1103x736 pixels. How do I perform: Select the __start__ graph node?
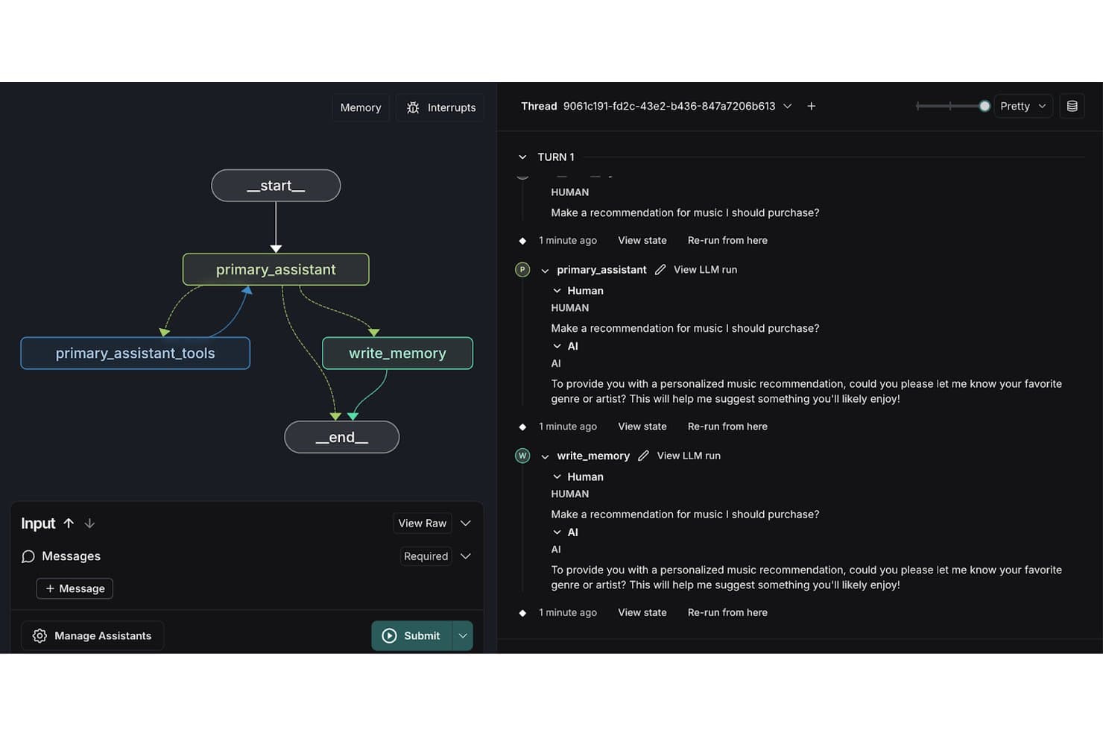tap(276, 186)
